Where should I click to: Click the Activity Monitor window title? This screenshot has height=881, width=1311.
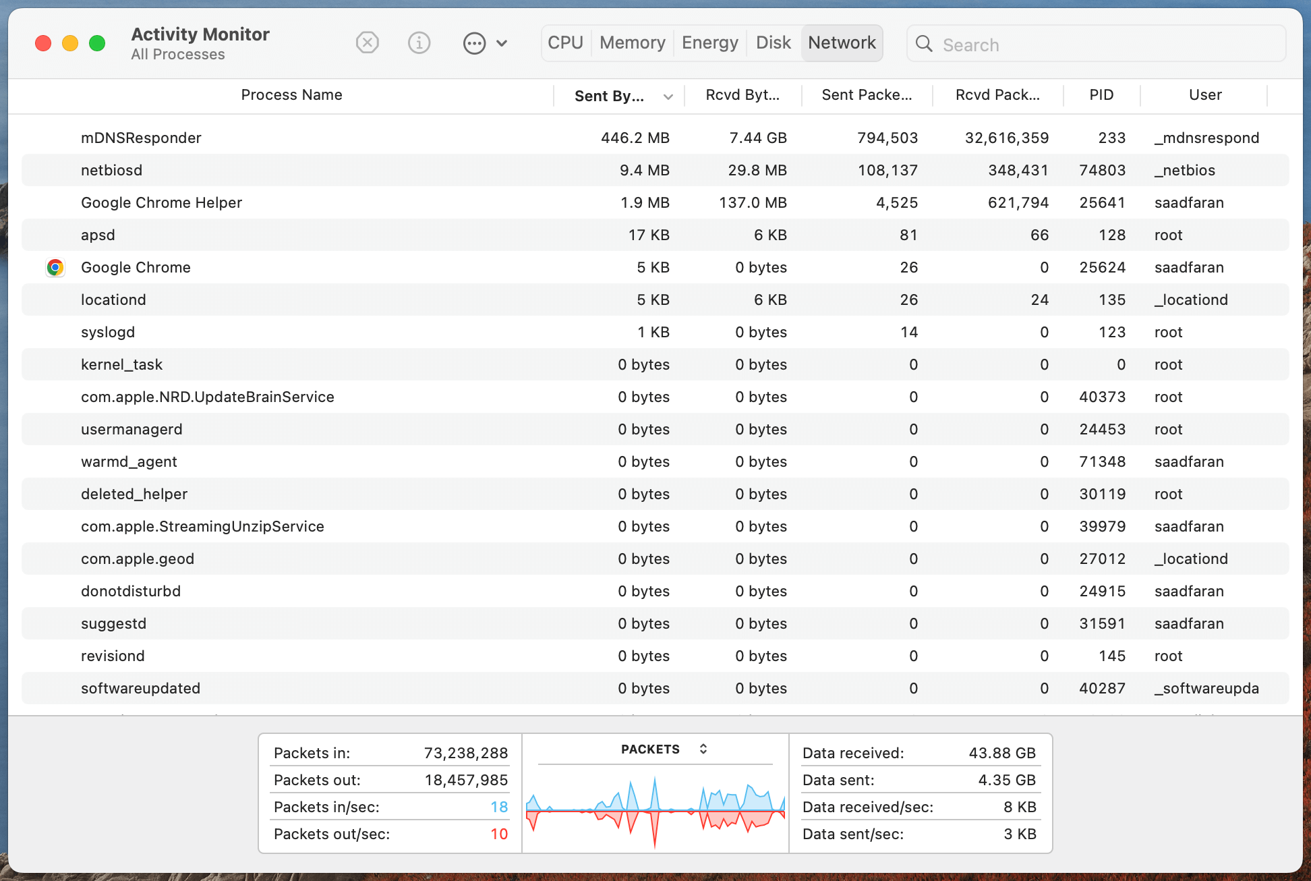[x=200, y=34]
